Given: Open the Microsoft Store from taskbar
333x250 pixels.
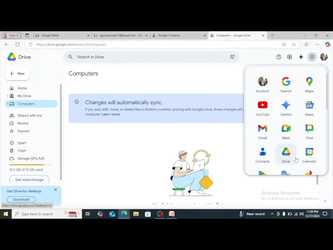Looking at the screenshot, I should pos(148,214).
